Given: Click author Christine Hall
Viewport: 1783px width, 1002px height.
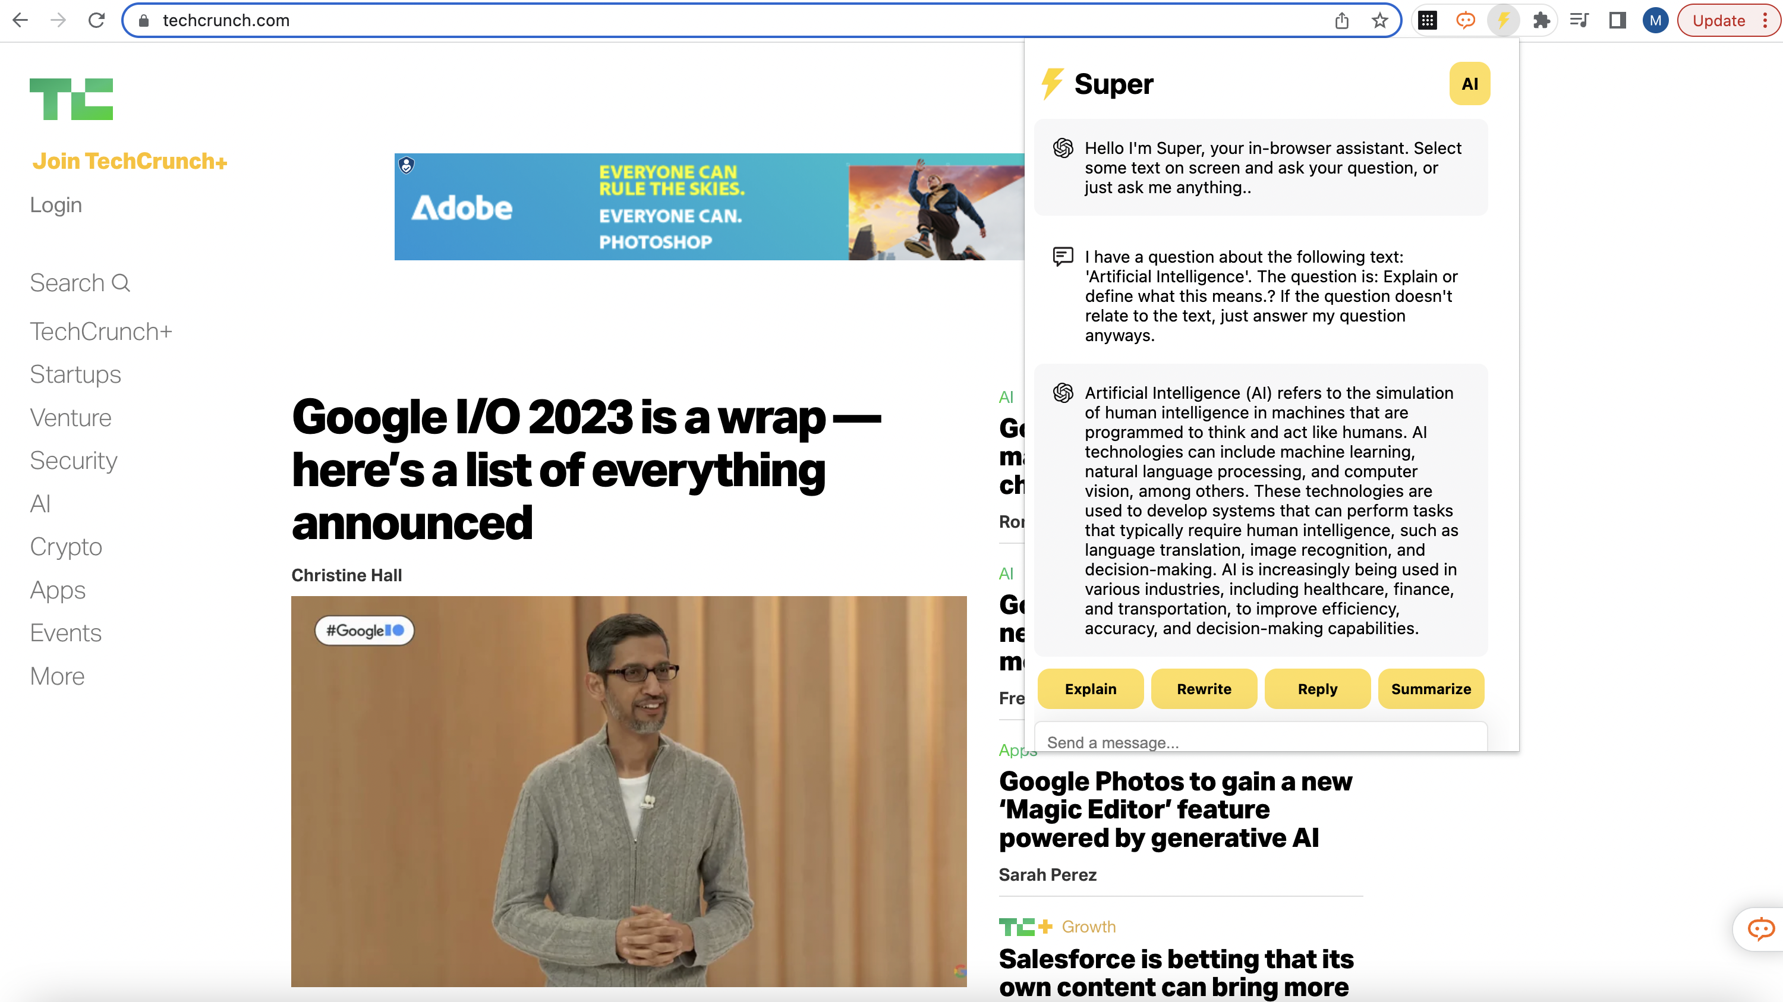Looking at the screenshot, I should point(346,575).
